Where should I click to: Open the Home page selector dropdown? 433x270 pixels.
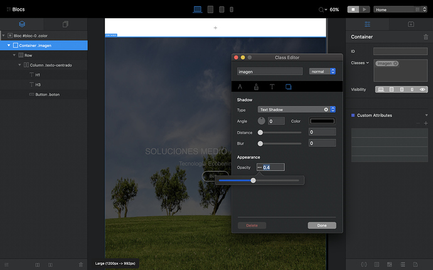click(x=399, y=9)
